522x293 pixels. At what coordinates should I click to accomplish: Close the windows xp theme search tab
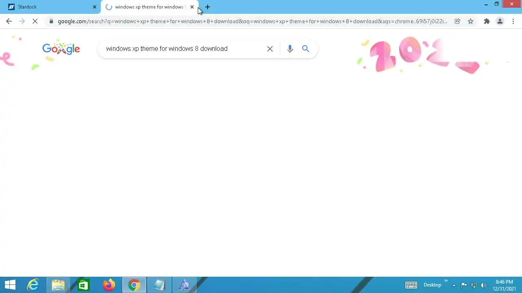[192, 7]
